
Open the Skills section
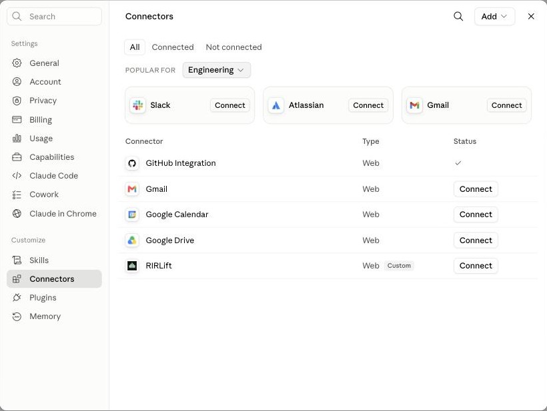point(55,260)
